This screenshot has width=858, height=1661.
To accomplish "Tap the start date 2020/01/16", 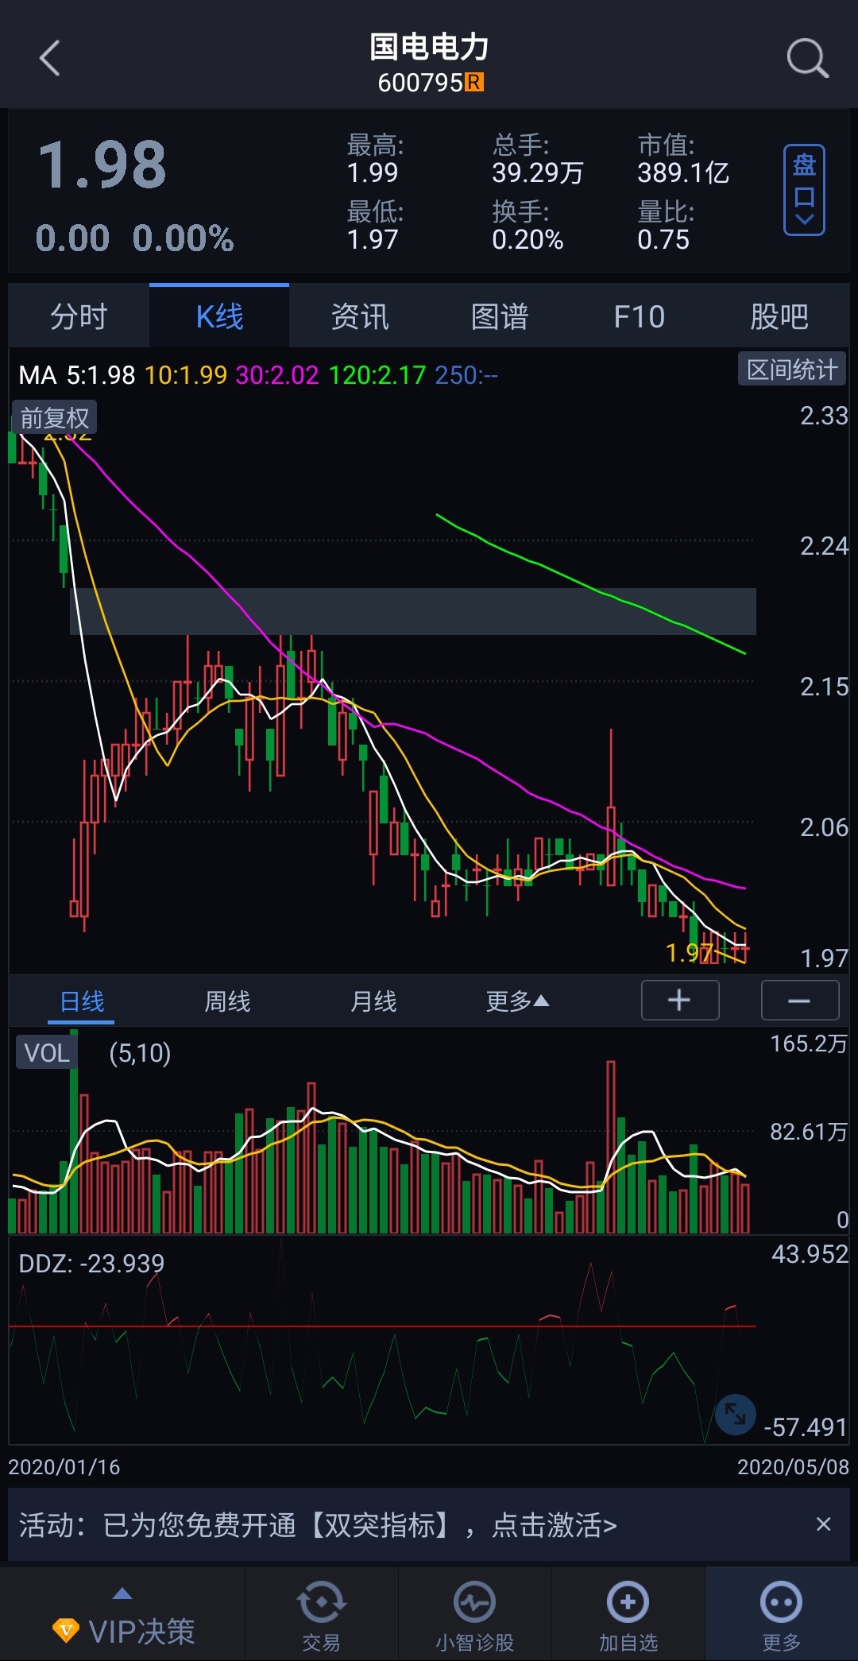I will click(x=64, y=1467).
